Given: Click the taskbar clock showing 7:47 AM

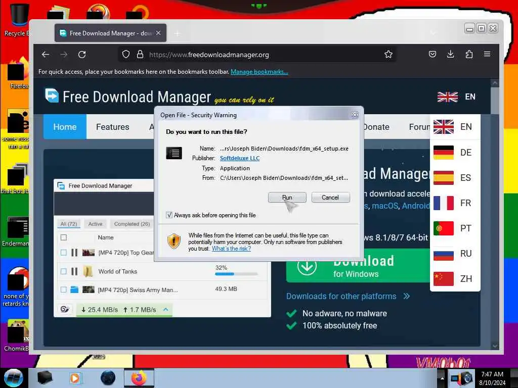Looking at the screenshot, I should [492, 378].
